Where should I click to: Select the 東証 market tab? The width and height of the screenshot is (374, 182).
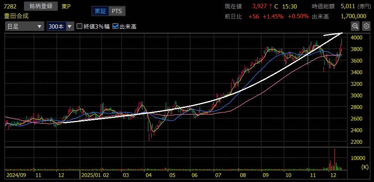[x=101, y=11]
